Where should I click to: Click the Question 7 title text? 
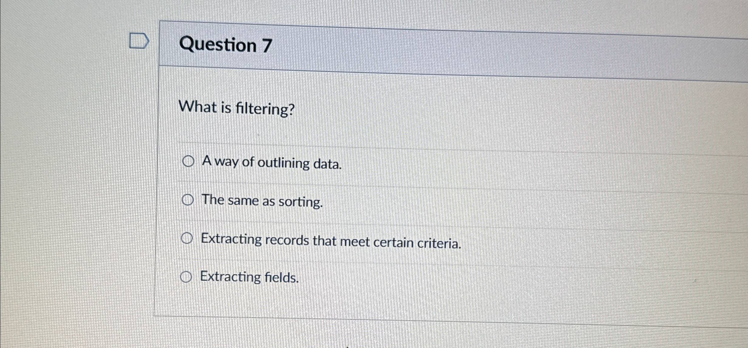[225, 45]
